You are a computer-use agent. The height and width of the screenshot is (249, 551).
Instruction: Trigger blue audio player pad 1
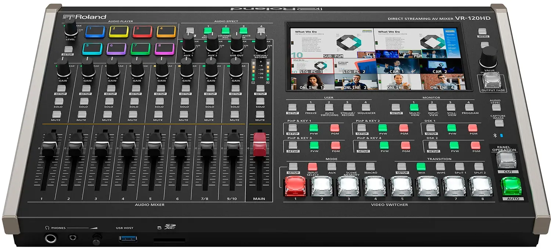click(95, 32)
